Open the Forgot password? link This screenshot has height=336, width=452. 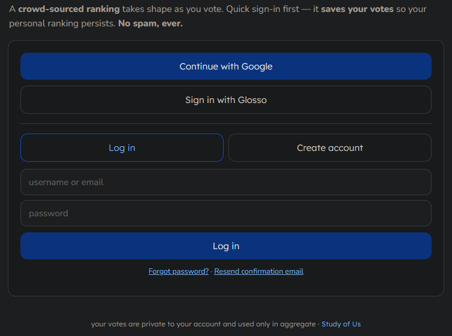(x=179, y=271)
